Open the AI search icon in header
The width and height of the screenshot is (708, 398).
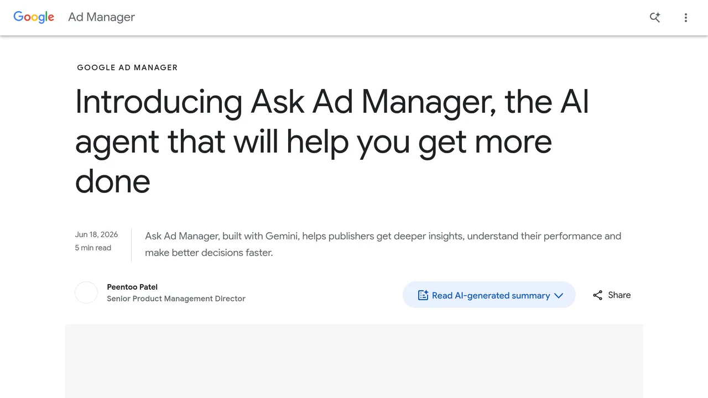pos(655,18)
